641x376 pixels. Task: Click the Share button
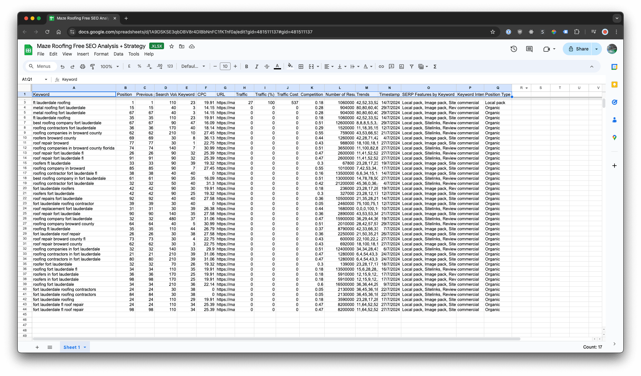[x=578, y=49]
